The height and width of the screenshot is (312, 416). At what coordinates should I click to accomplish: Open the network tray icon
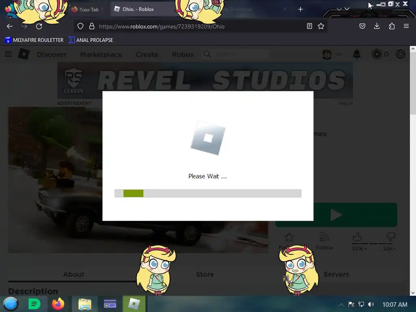(361, 304)
